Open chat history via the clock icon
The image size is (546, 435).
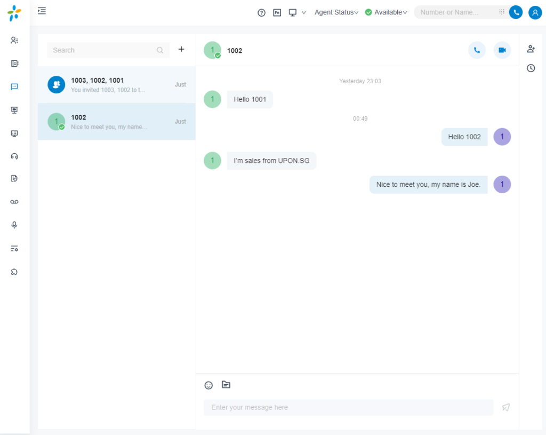click(x=531, y=68)
